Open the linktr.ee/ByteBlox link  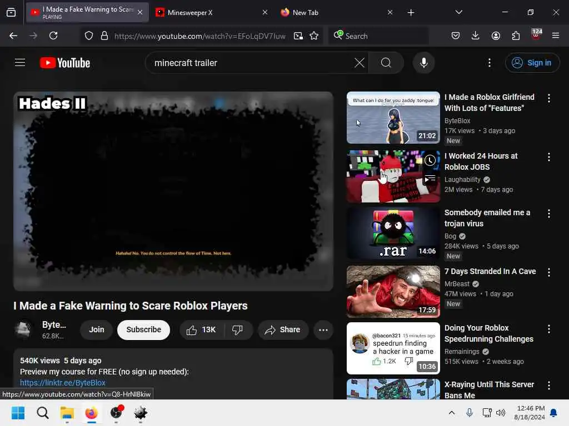(63, 383)
